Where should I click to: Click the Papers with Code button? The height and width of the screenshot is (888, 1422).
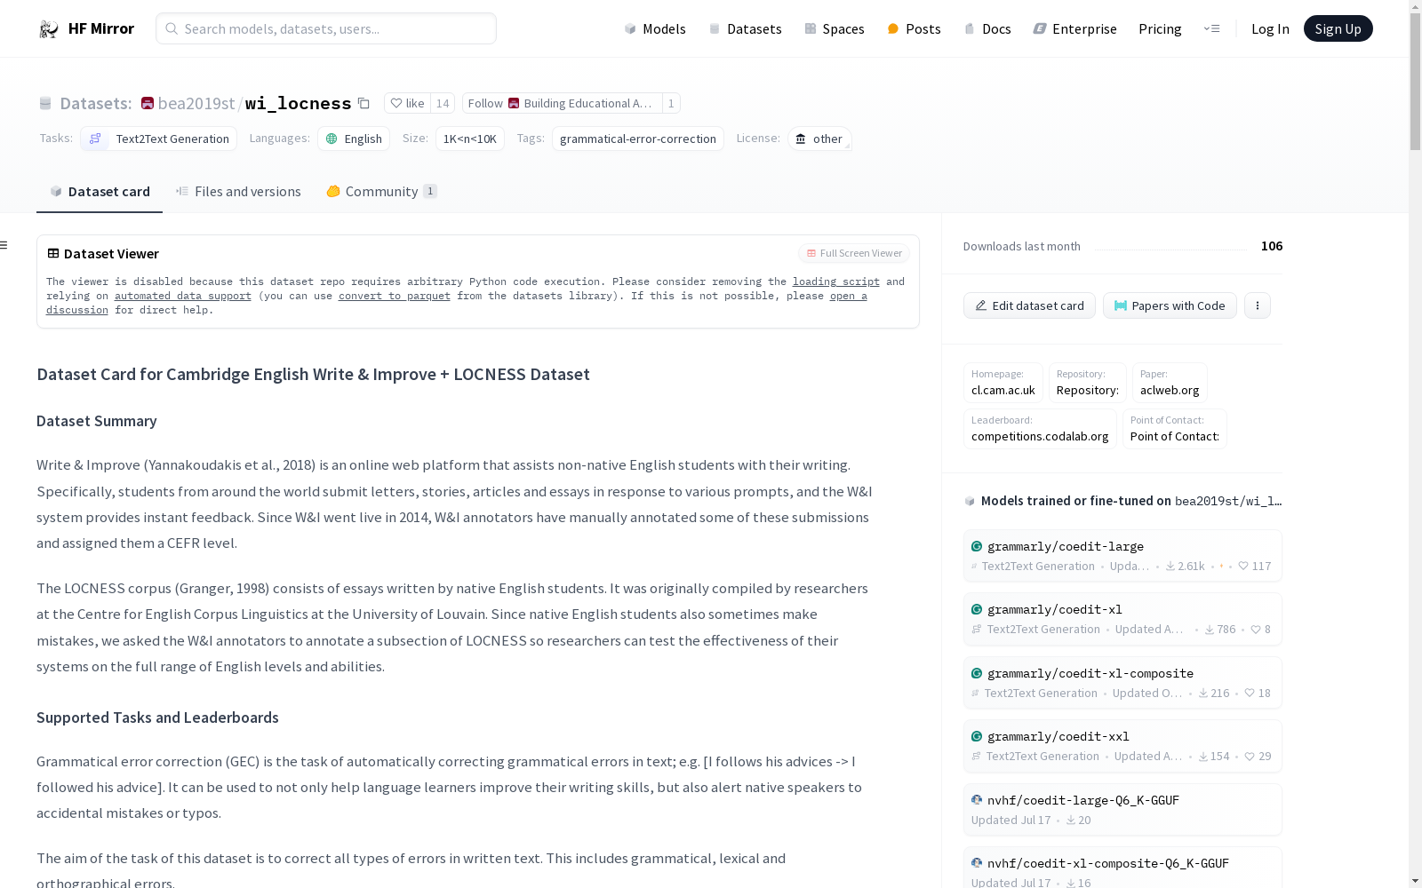(1170, 305)
